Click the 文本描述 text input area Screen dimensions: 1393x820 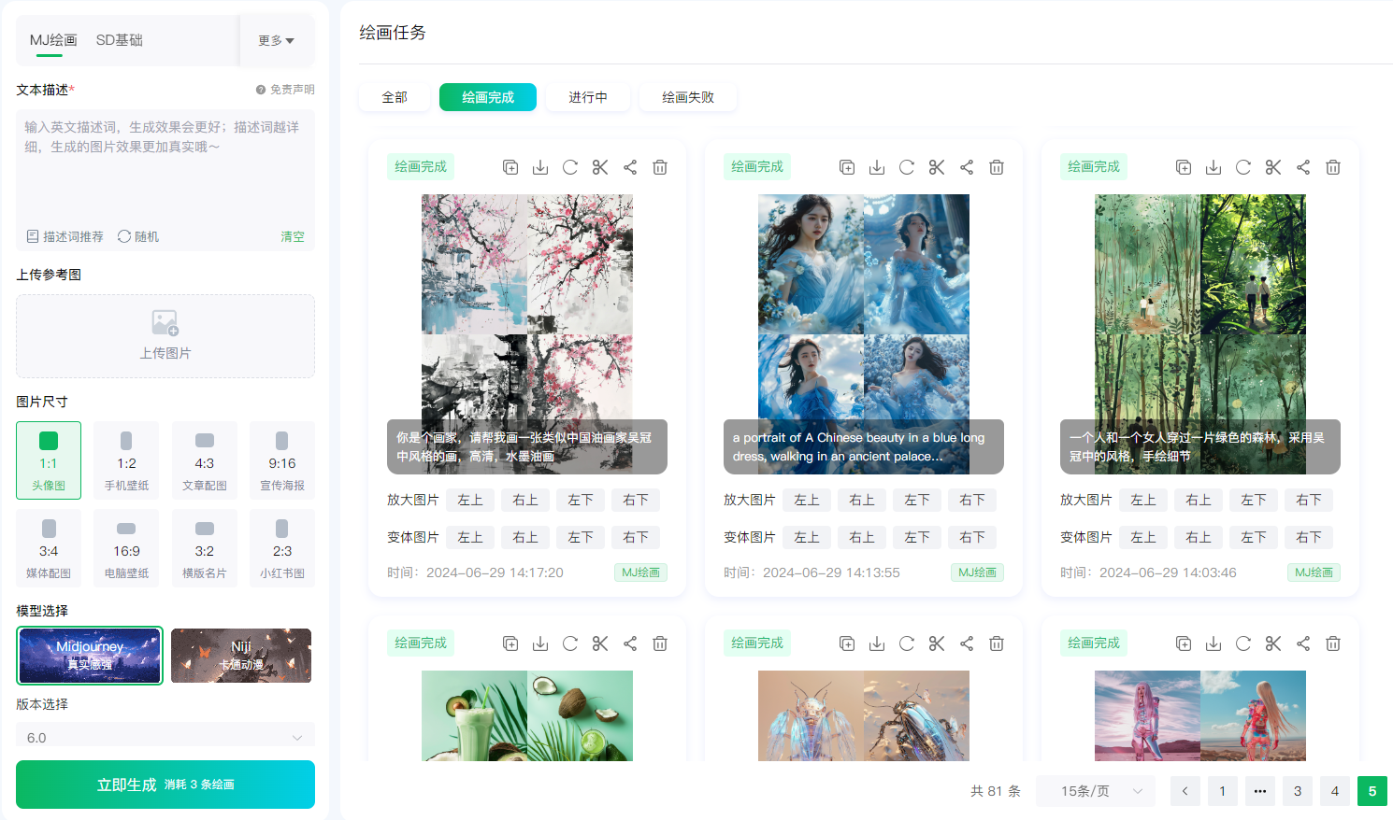pyautogui.click(x=165, y=166)
